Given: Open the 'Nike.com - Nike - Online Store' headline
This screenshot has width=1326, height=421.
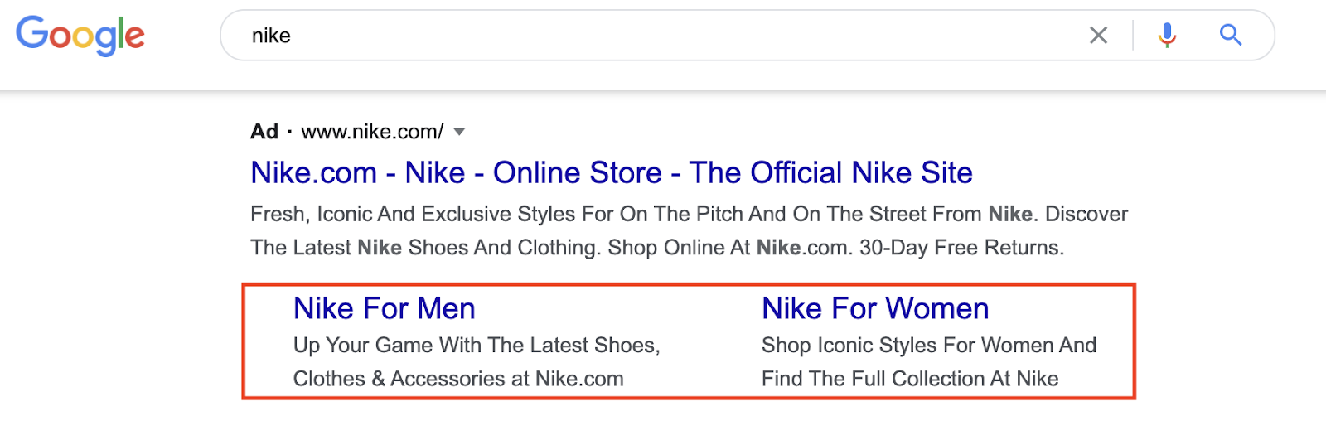Looking at the screenshot, I should click(x=611, y=172).
